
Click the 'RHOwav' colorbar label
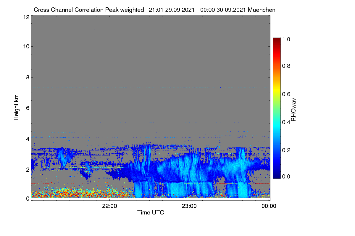[x=293, y=110]
